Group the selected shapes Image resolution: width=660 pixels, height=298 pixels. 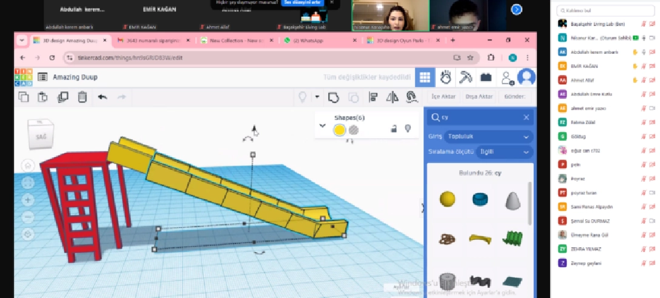333,98
